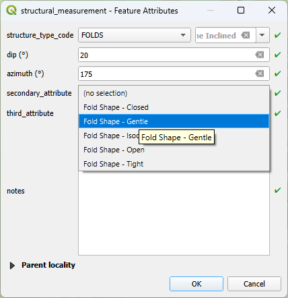Confirm attributes with the OK button
This screenshot has width=288, height=298.
[196, 284]
